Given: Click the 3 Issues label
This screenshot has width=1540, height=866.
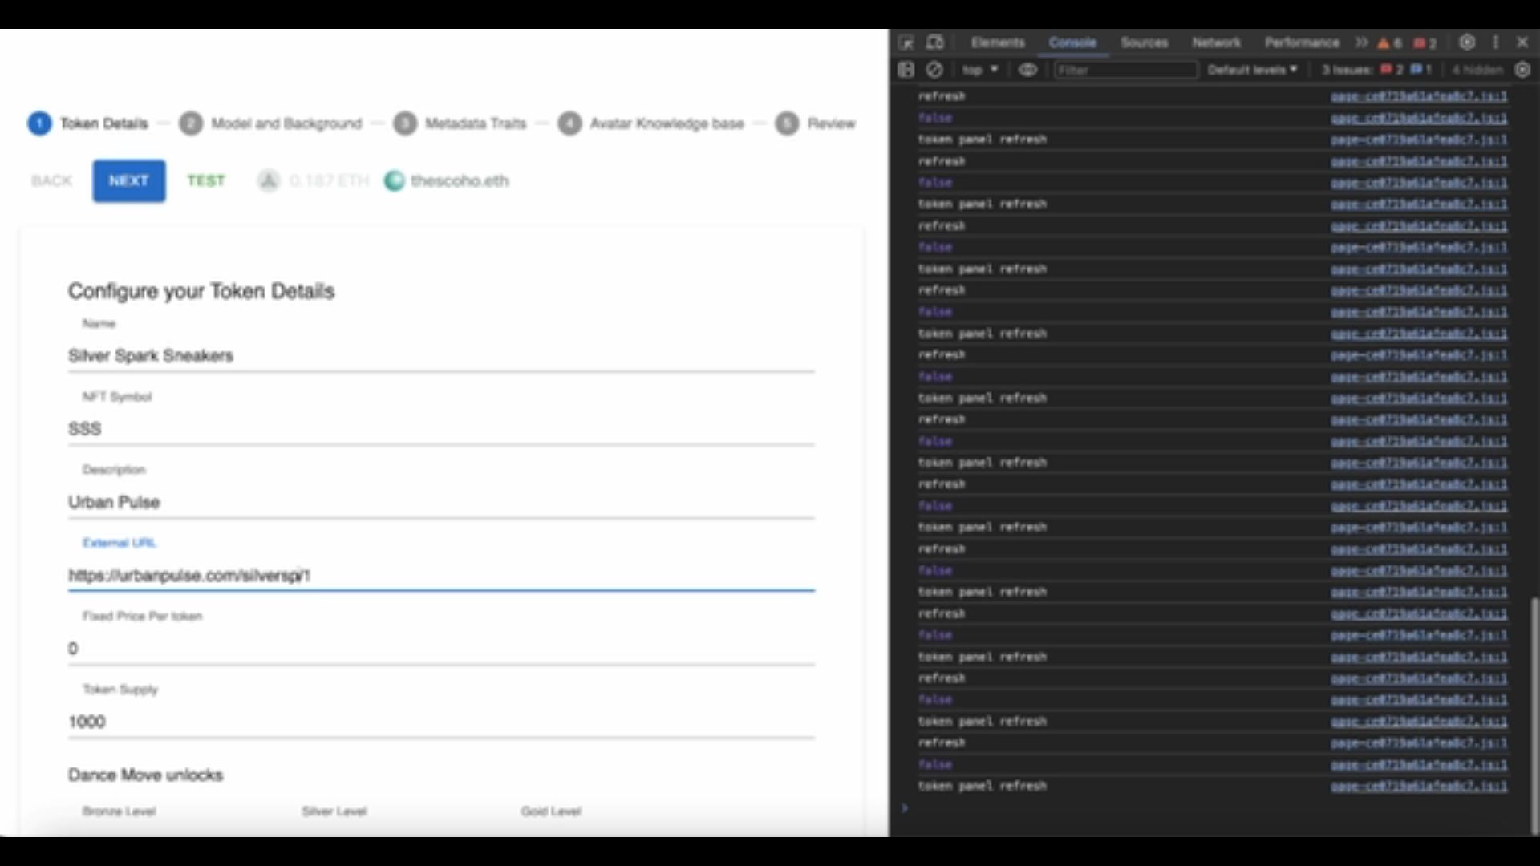Looking at the screenshot, I should coord(1347,70).
